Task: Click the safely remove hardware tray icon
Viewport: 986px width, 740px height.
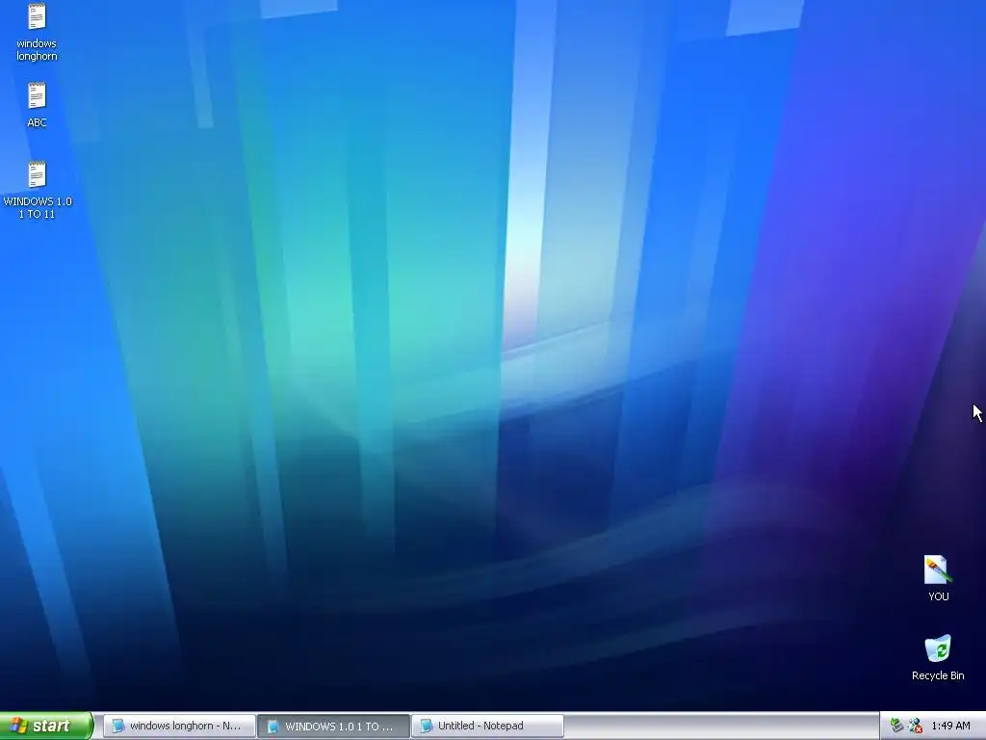Action: (x=896, y=726)
